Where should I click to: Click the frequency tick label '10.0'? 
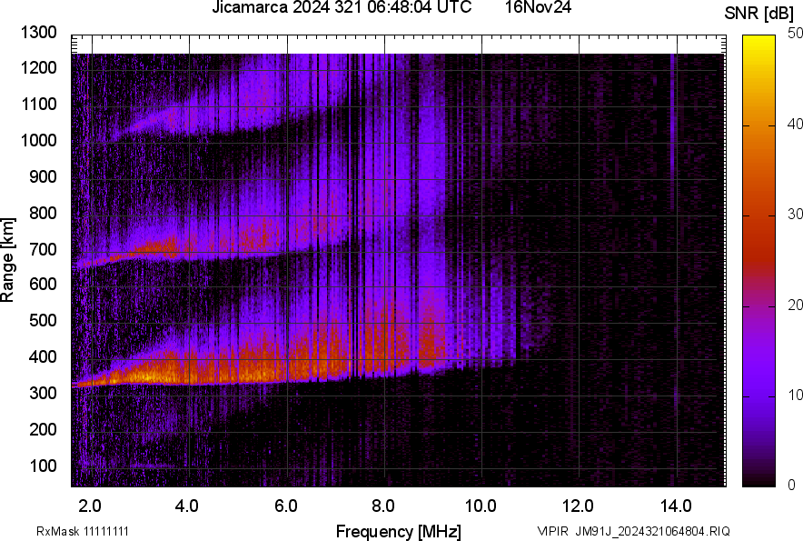tap(481, 506)
